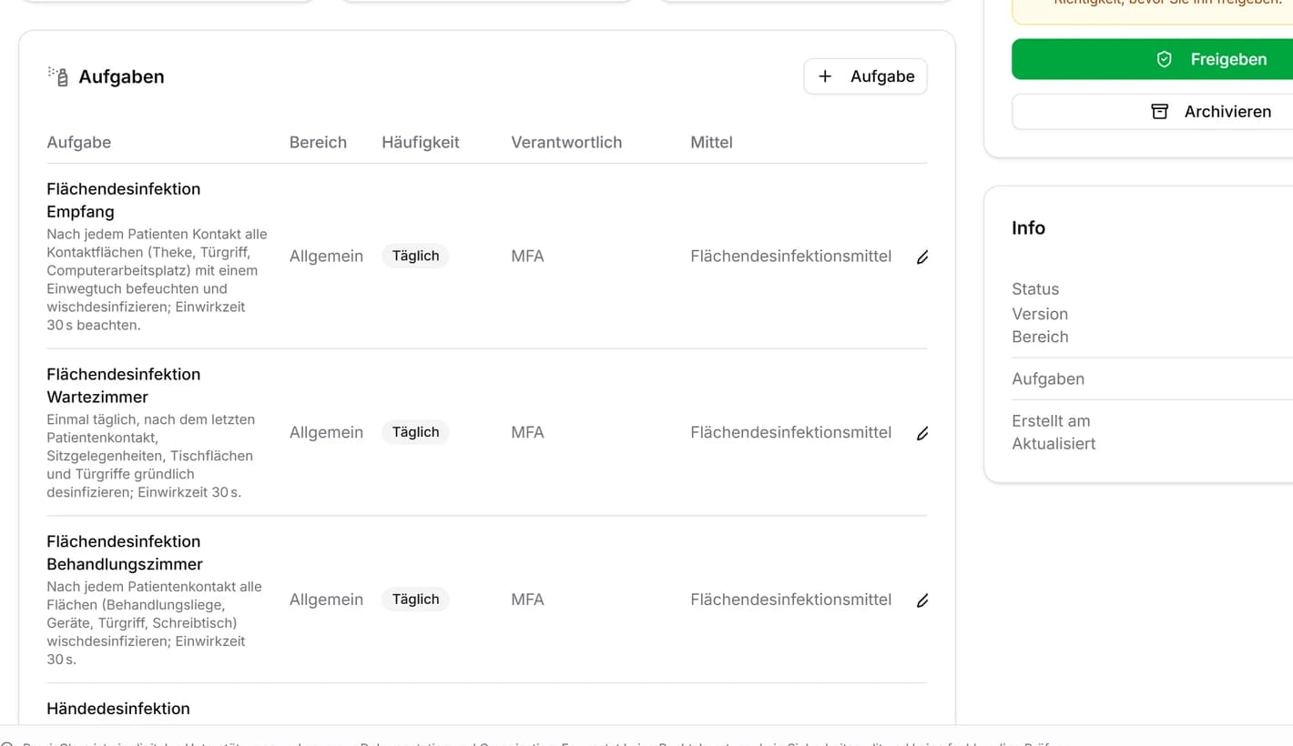Click Allgemein in the Behandlungszimmer row

(326, 600)
